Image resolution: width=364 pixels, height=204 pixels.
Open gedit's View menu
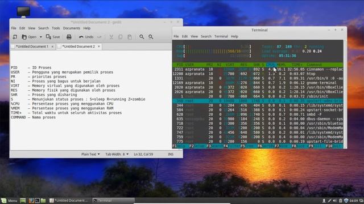[32, 28]
